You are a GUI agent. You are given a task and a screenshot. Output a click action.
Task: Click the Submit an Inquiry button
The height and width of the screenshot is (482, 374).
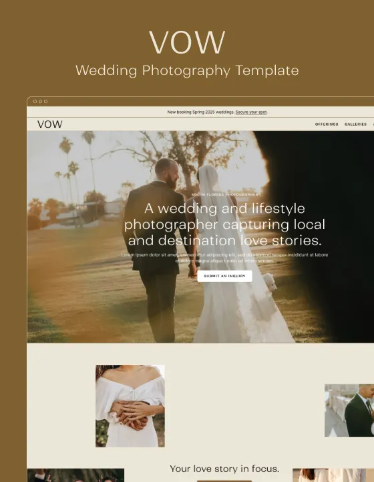click(x=224, y=276)
